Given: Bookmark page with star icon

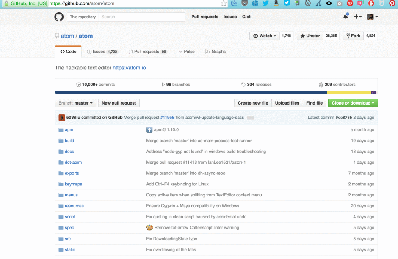Looking at the screenshot, I should [x=224, y=3].
